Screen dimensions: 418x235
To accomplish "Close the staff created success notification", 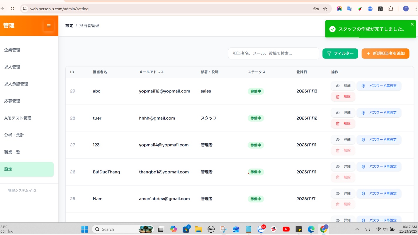I will click(412, 24).
